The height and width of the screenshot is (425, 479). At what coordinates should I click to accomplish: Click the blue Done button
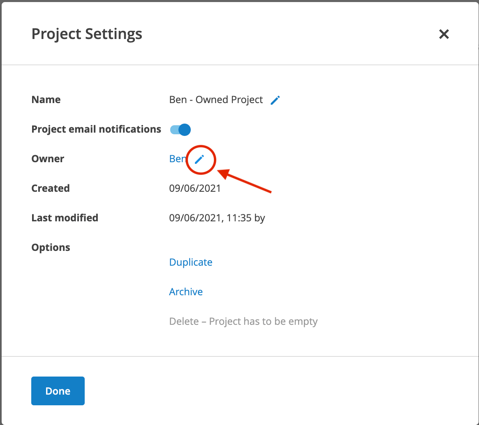click(58, 391)
